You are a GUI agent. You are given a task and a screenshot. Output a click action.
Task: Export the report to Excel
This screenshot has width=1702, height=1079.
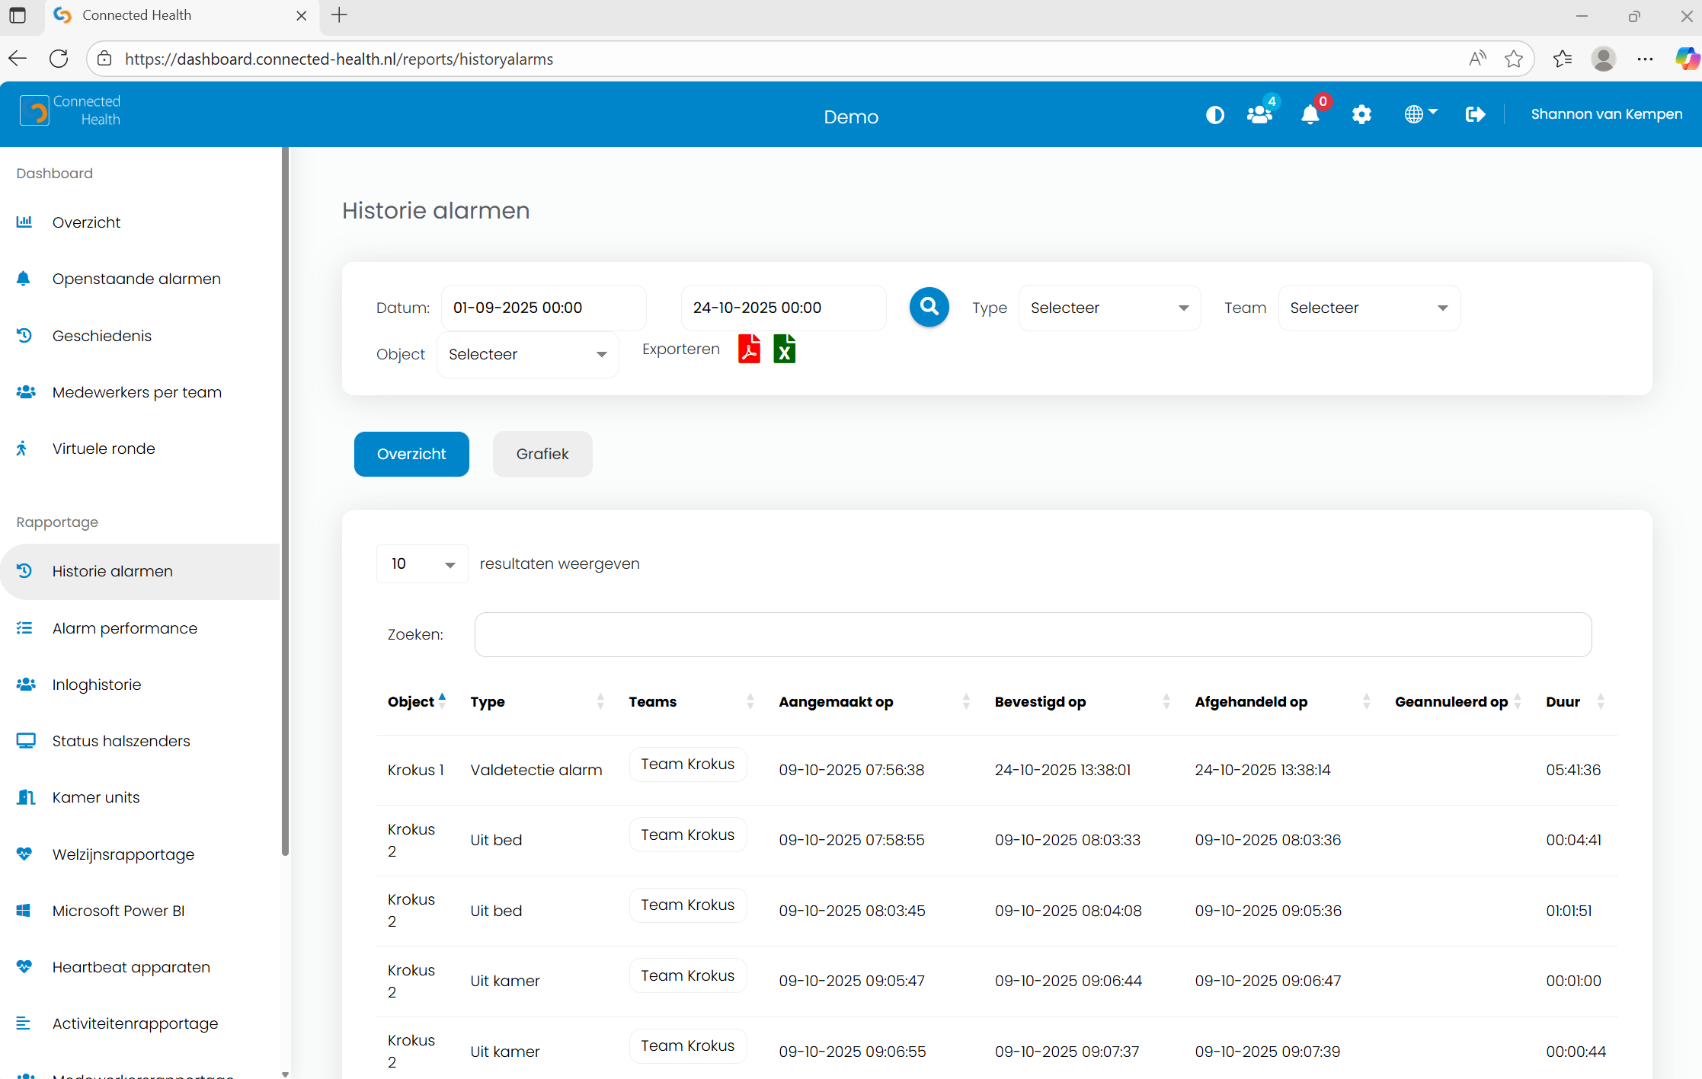click(784, 350)
